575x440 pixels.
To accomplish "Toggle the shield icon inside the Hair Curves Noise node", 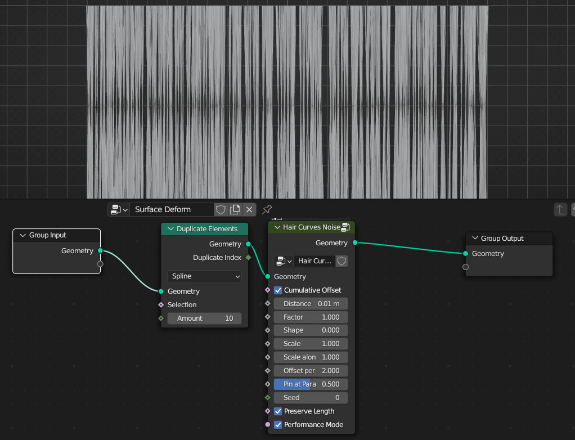I will click(342, 261).
